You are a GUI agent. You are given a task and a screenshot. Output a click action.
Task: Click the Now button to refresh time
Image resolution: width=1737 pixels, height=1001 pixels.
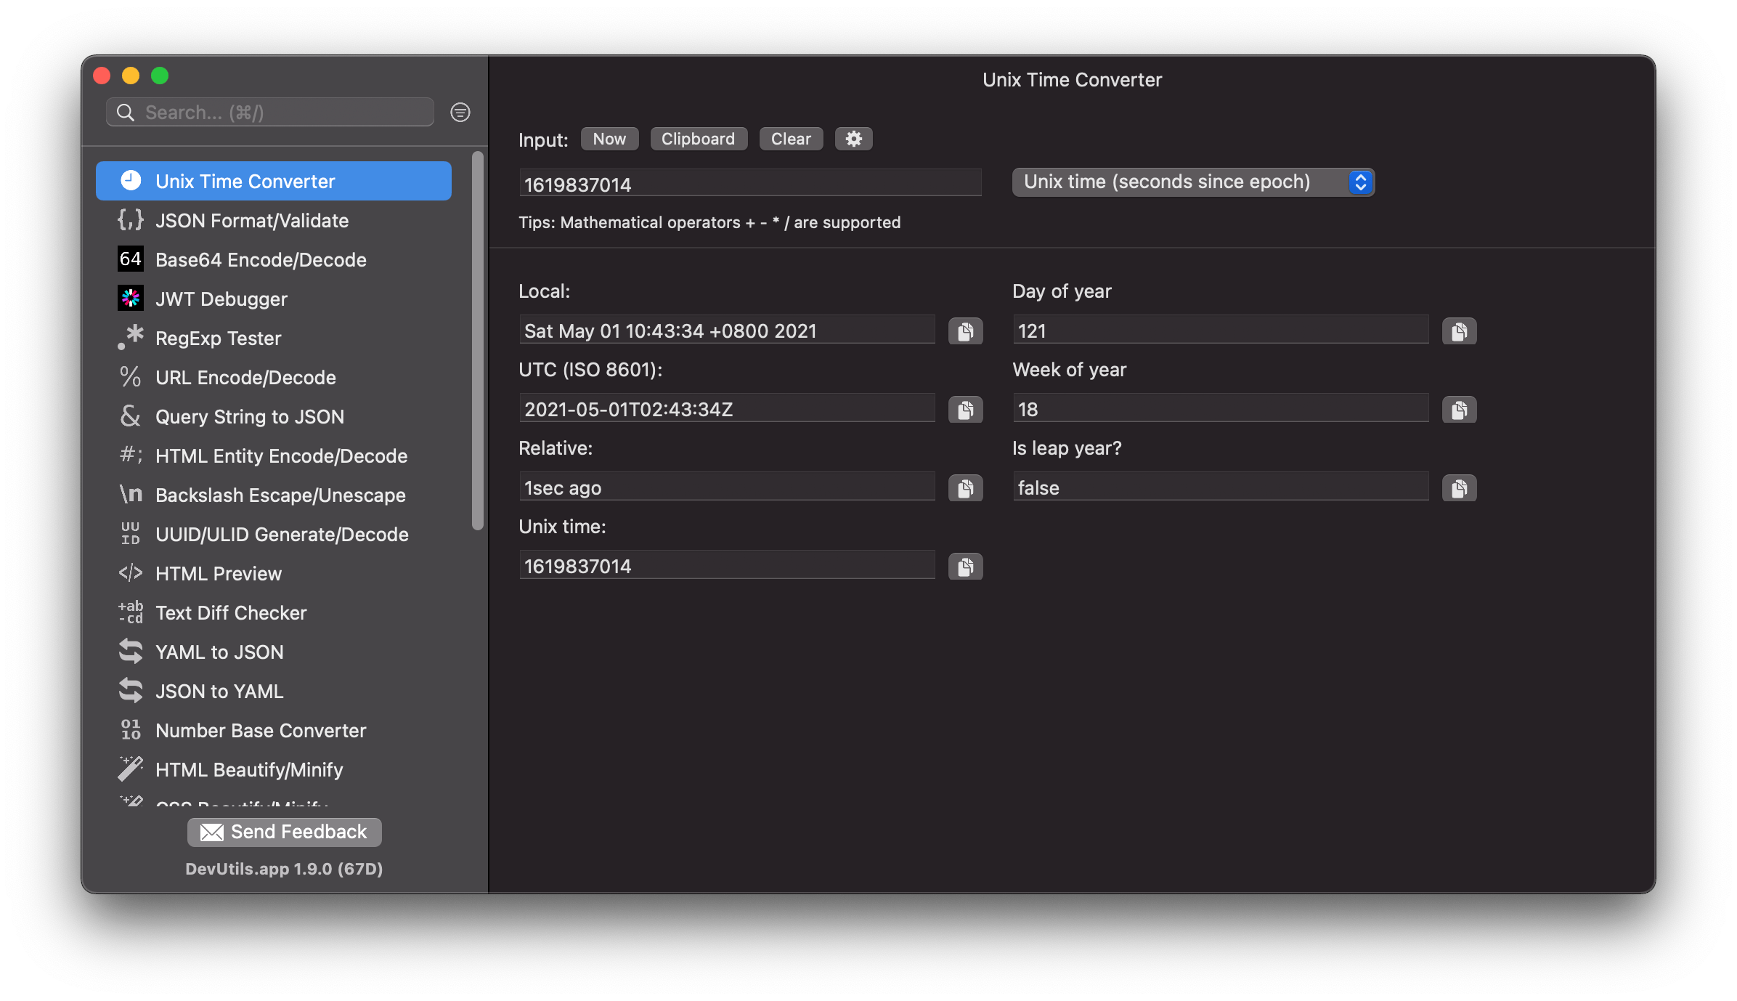(x=609, y=139)
